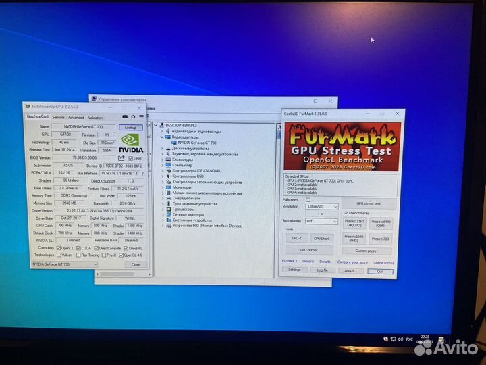
Task: Toggle the UEFI checkbox in GPU-Z
Action: tap(131, 158)
